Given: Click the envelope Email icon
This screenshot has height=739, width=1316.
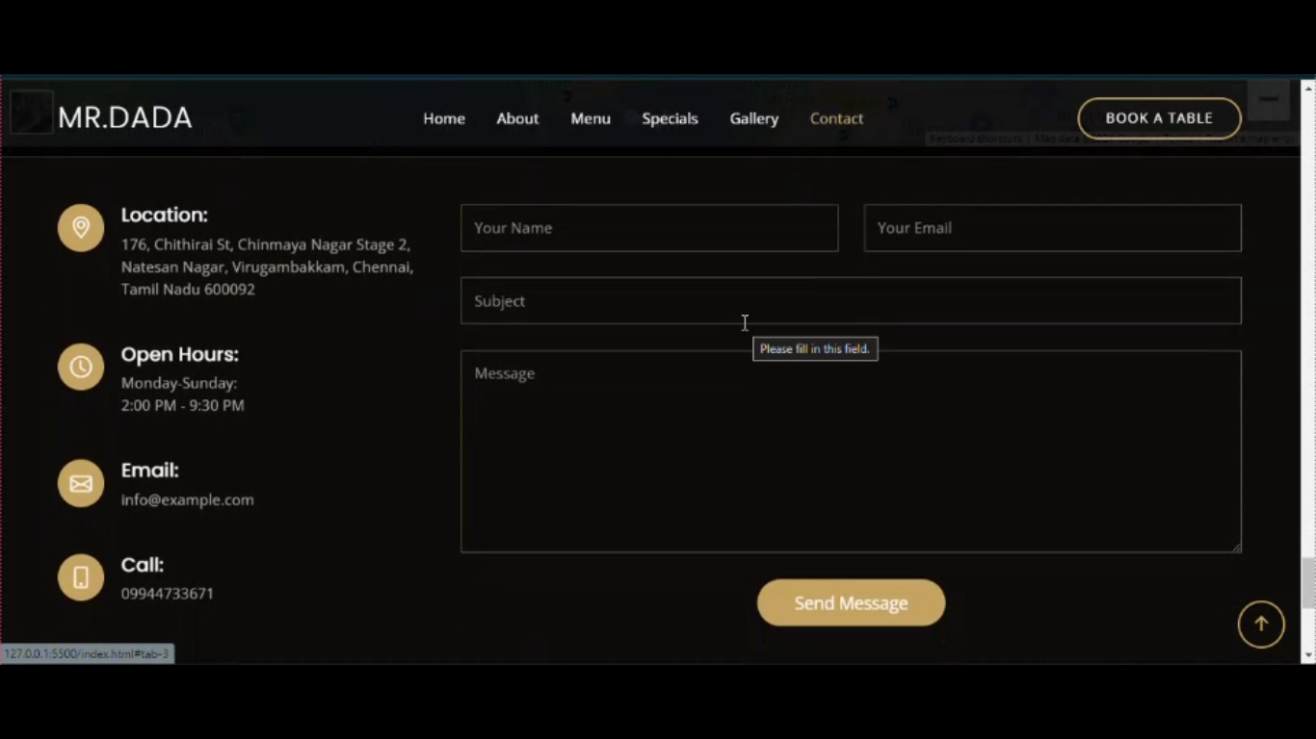Looking at the screenshot, I should pos(81,483).
